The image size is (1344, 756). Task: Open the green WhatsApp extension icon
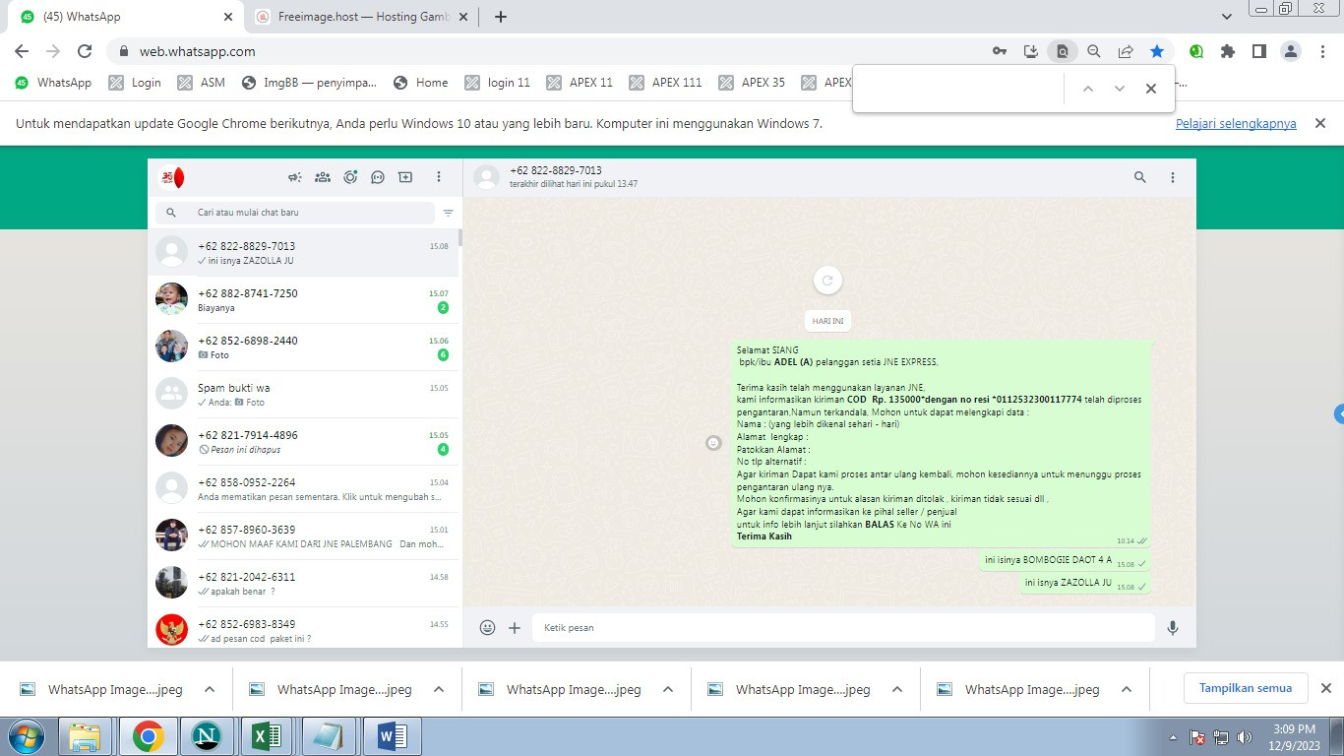click(x=1196, y=51)
